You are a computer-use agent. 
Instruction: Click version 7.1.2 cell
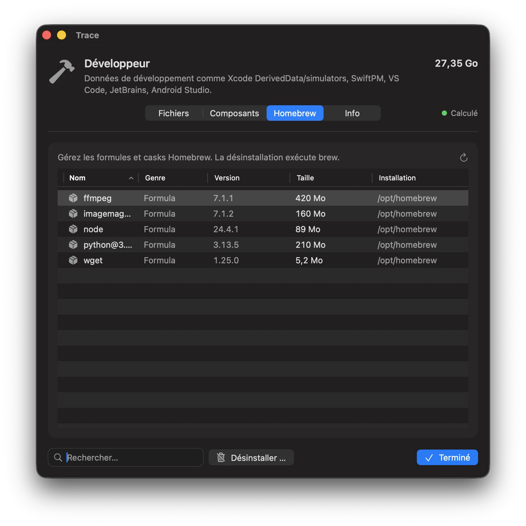tap(223, 213)
